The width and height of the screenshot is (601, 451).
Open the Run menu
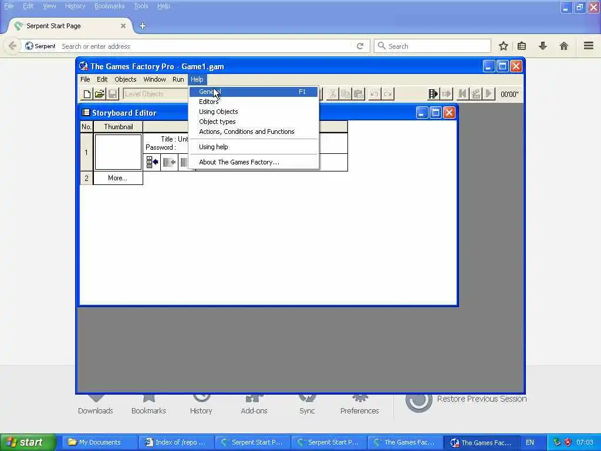click(x=178, y=79)
